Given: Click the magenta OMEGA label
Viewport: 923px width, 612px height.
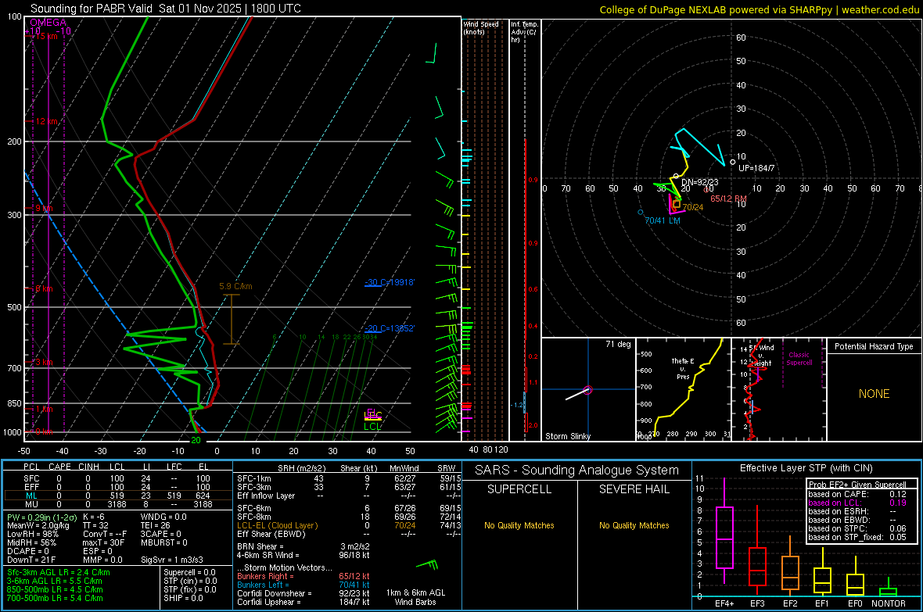Looking at the screenshot, I should [x=48, y=23].
